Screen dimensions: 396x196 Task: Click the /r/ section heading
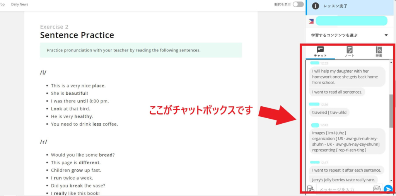point(43,142)
